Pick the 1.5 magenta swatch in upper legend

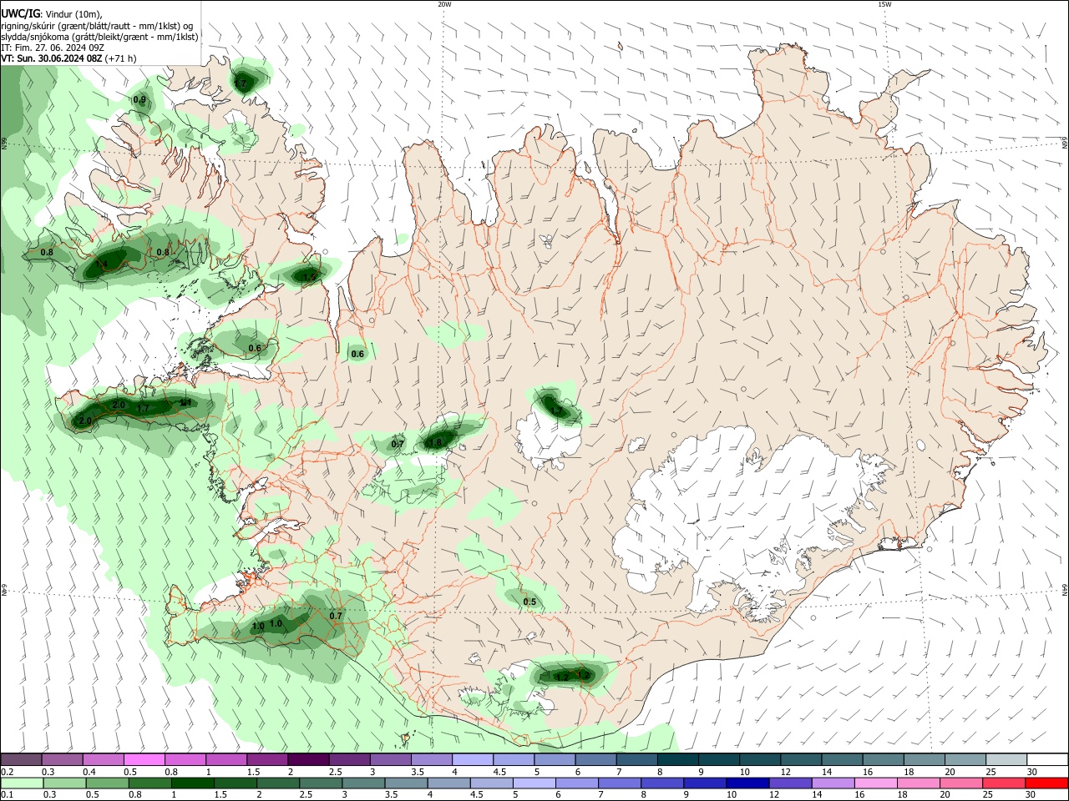(x=267, y=760)
